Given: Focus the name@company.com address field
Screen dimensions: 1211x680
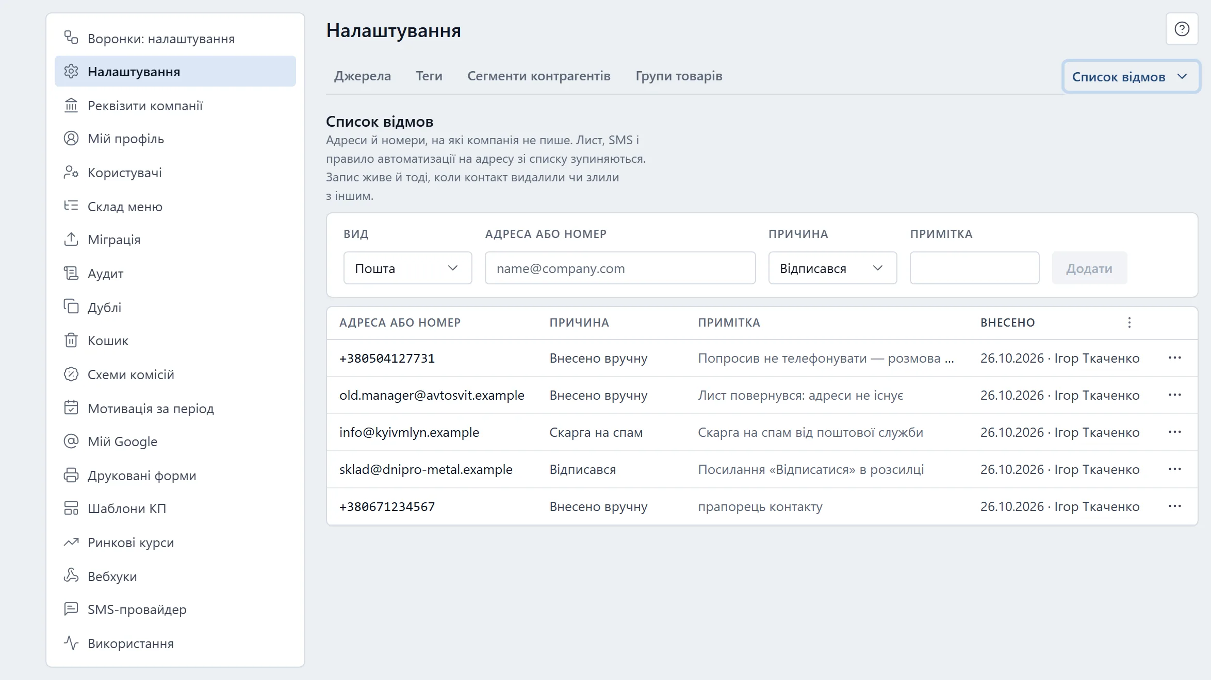Looking at the screenshot, I should (x=620, y=268).
